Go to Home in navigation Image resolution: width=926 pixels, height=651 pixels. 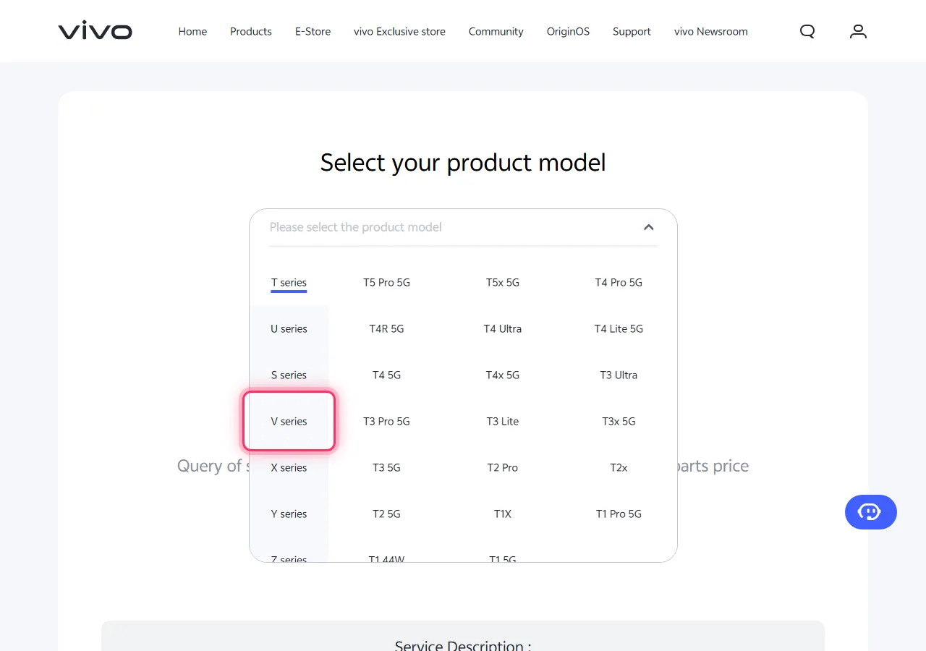click(192, 32)
